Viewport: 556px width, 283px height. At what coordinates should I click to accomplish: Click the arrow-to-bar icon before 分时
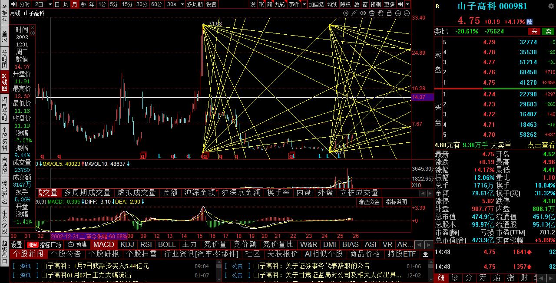pyautogui.click(x=14, y=4)
